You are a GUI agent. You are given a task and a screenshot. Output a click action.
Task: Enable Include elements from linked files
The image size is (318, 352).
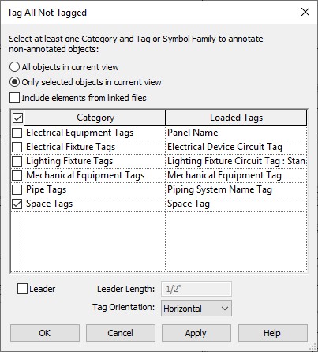pyautogui.click(x=14, y=98)
